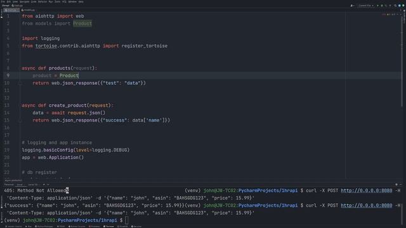Open the second http://0.0.0.0:8080 link in the terminal
Viewport: 406px width, 228px height.
pyautogui.click(x=367, y=205)
